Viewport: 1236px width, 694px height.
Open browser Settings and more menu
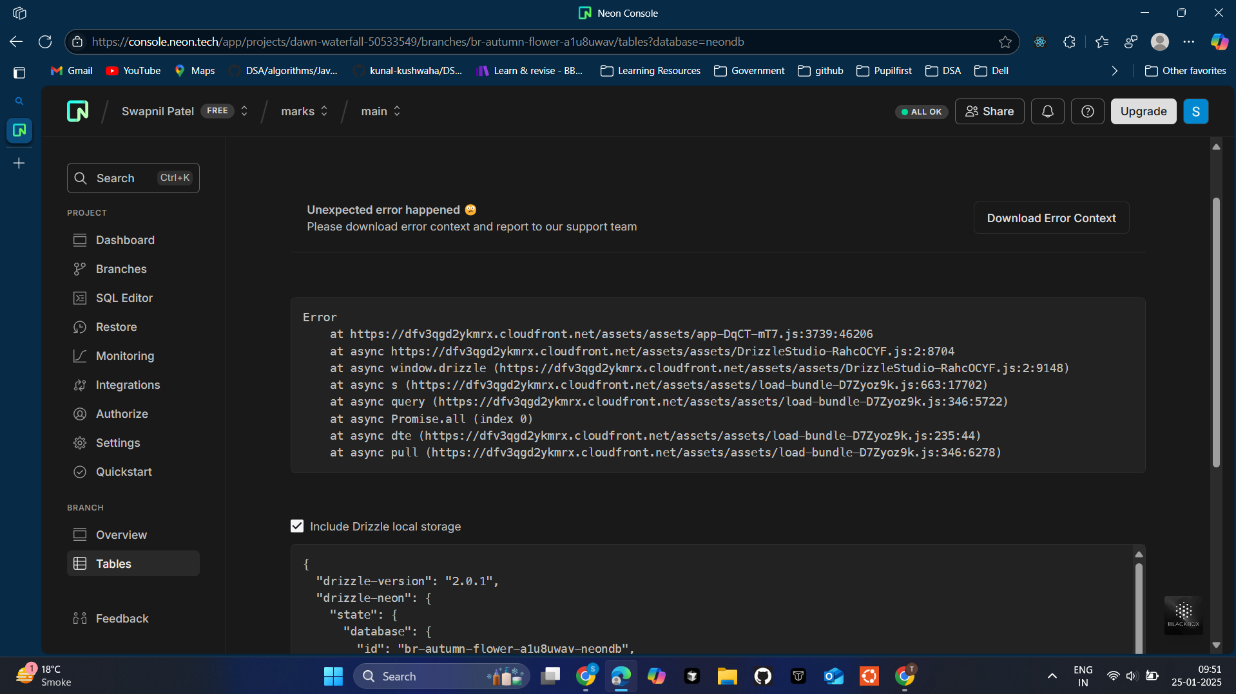point(1189,42)
